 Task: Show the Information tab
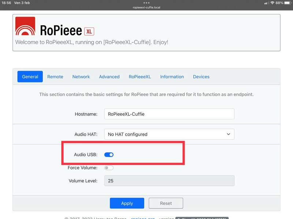[x=172, y=77]
